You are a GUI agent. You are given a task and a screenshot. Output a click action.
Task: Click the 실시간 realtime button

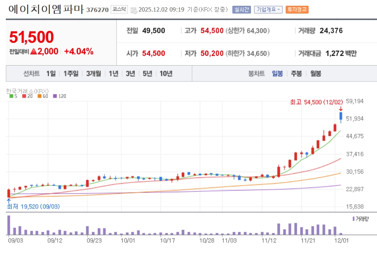pos(242,10)
